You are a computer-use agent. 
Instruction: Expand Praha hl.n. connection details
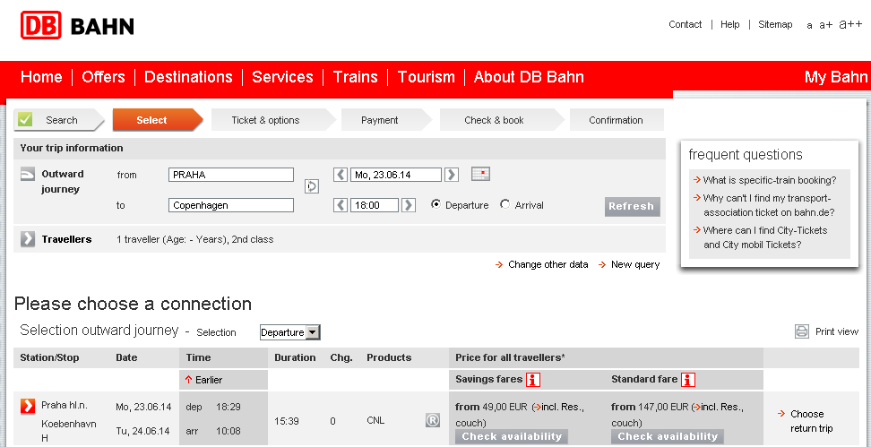pyautogui.click(x=28, y=407)
